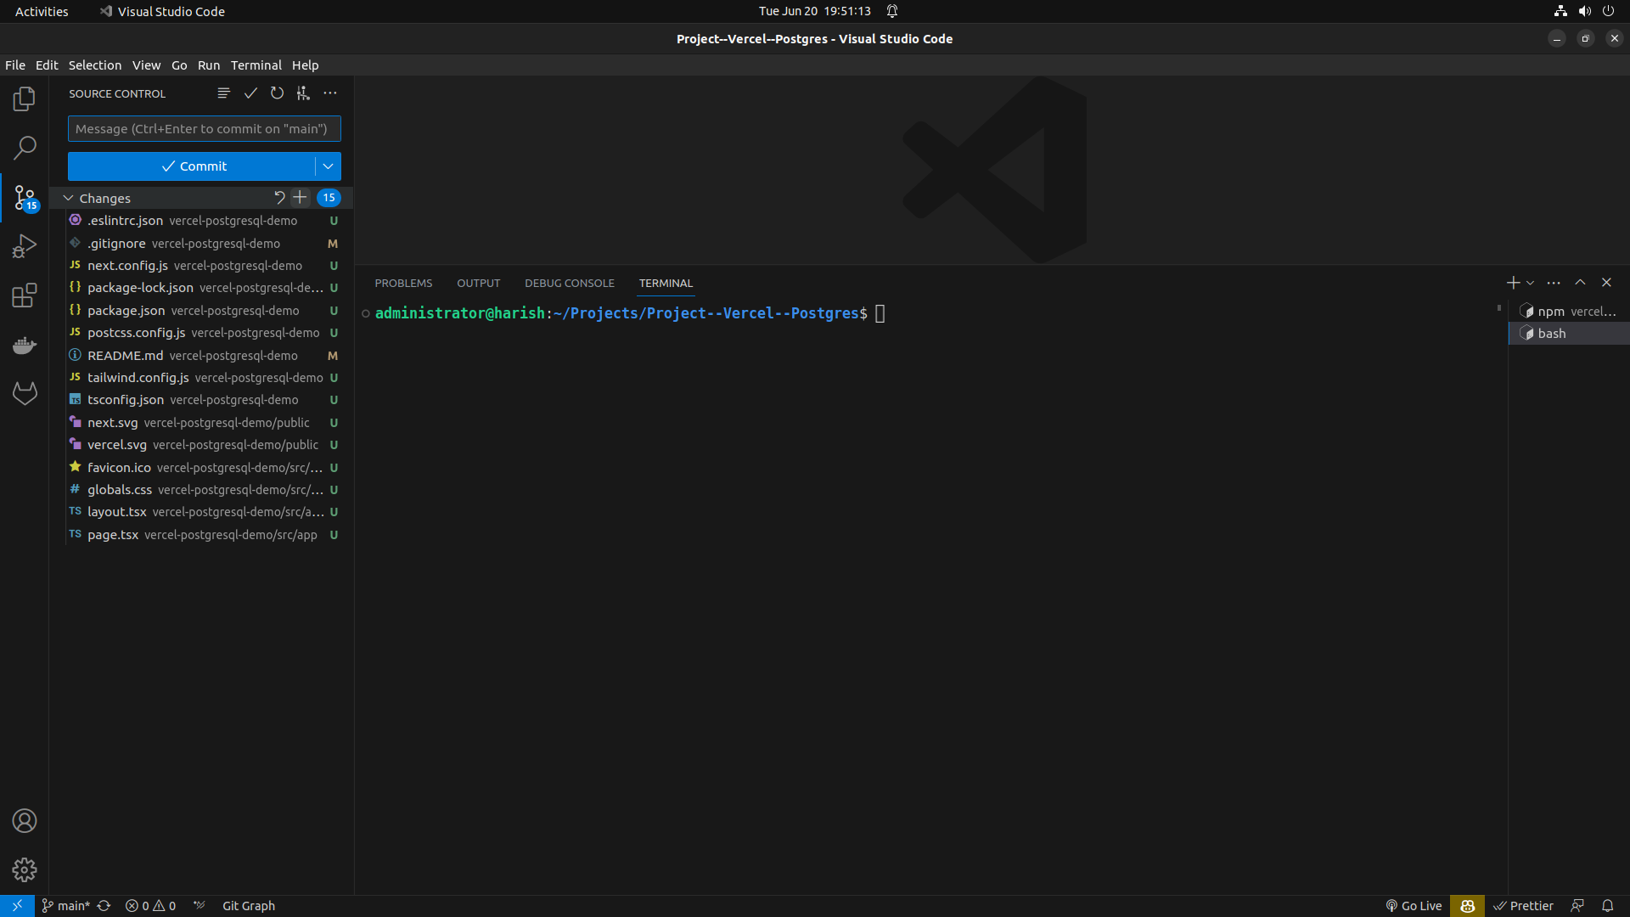Open the Docker view in activity bar
1630x917 pixels.
(x=25, y=345)
